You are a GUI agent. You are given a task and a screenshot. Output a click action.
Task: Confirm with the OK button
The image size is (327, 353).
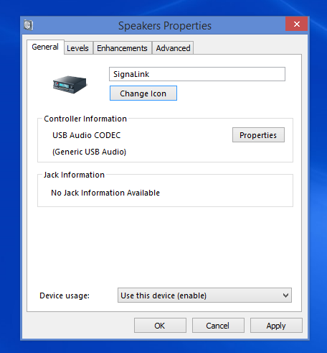coord(160,326)
